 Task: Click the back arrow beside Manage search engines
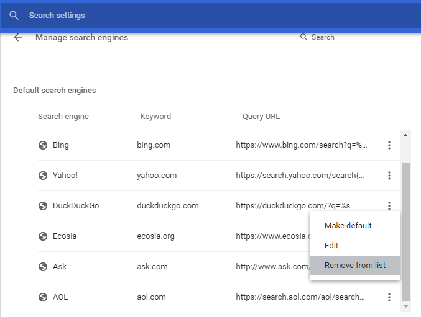tap(18, 37)
